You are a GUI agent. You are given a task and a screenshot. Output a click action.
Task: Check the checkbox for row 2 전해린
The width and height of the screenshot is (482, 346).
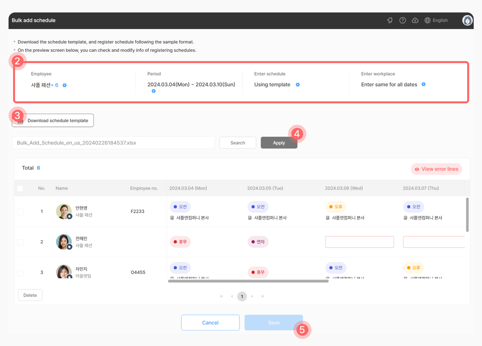[20, 242]
